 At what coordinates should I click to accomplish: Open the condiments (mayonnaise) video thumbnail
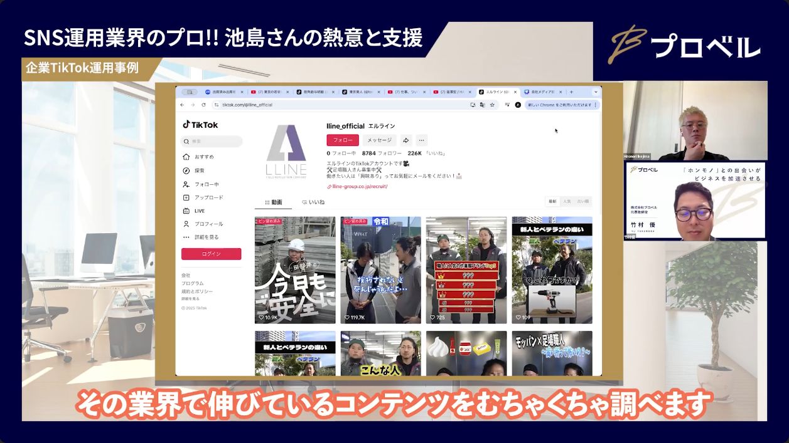click(466, 353)
